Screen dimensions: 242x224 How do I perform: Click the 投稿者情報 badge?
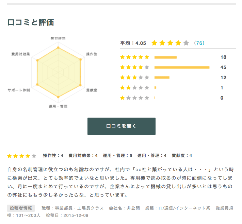[x=21, y=208]
